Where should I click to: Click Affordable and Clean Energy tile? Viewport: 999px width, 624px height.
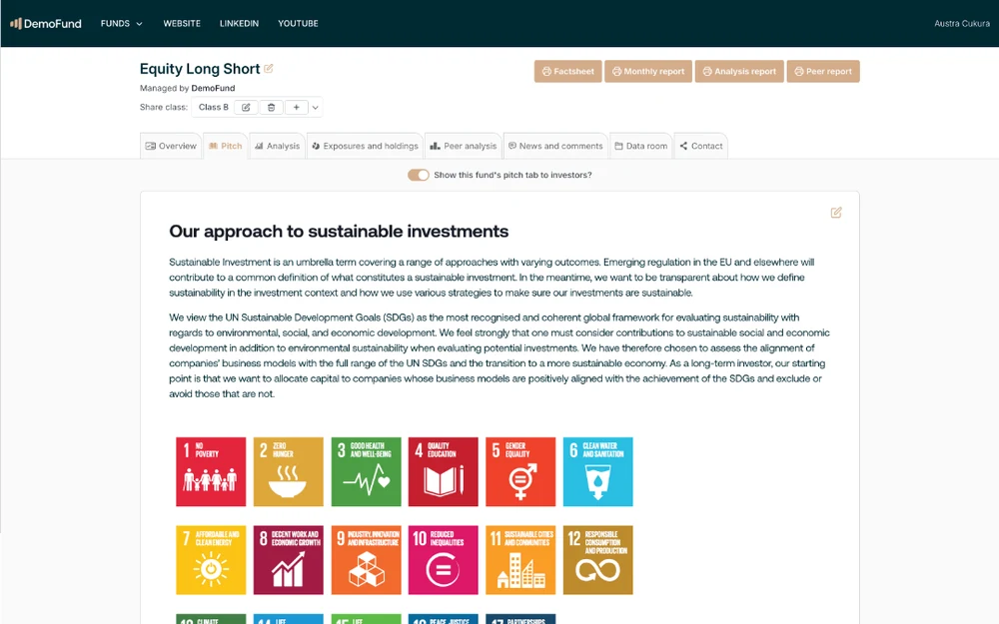point(211,560)
